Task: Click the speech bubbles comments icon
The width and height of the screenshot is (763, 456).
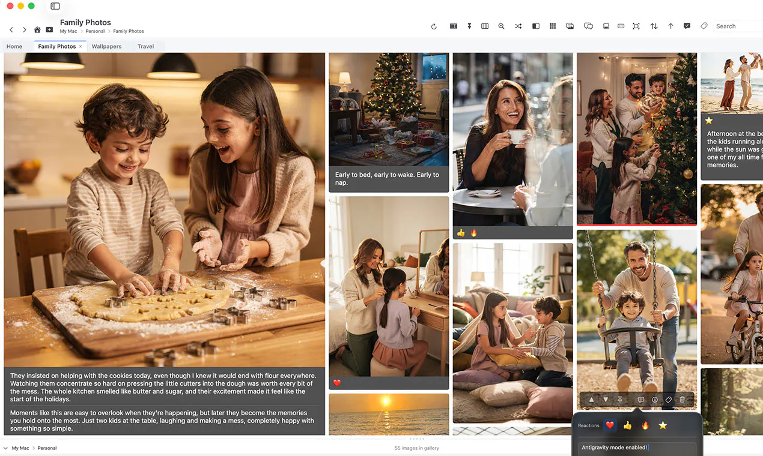Action: [x=589, y=26]
